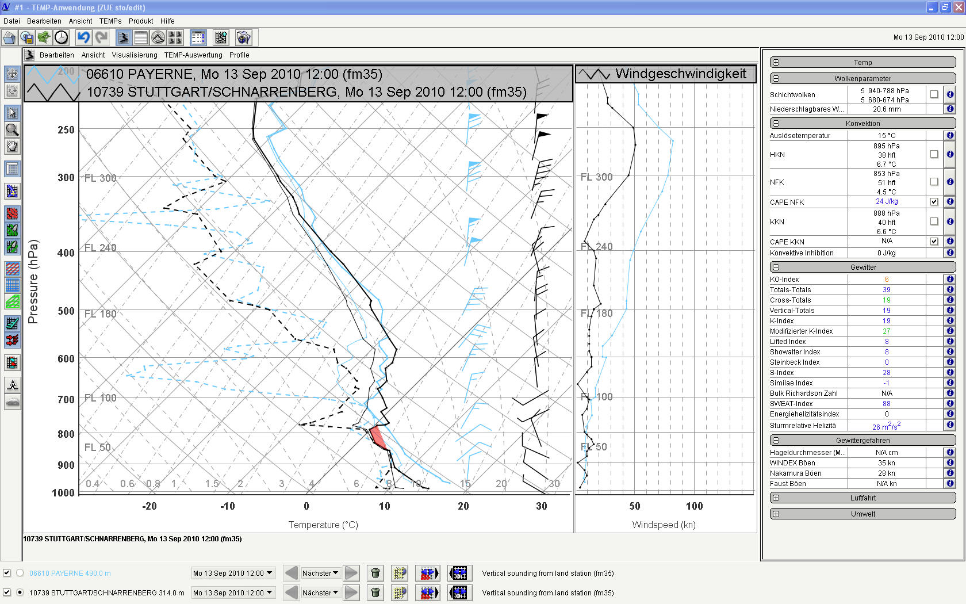The width and height of the screenshot is (966, 604).
Task: Click the green frog toolbar icon
Action: 44,38
